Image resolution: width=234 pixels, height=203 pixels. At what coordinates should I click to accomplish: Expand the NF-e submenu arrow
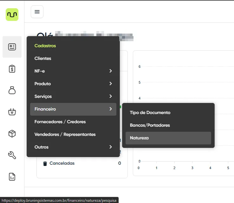[110, 71]
